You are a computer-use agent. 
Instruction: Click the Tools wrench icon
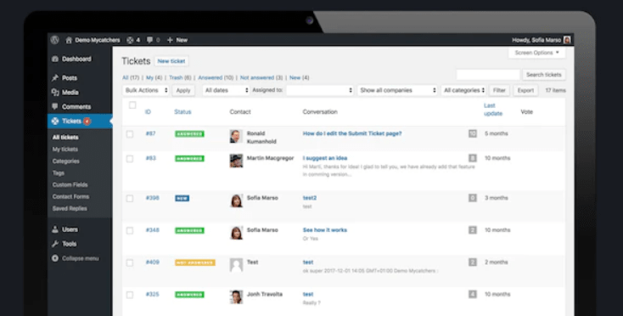(x=55, y=244)
